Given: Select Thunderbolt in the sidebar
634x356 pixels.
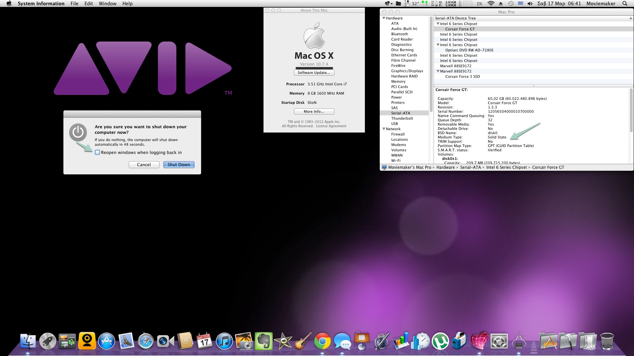Looking at the screenshot, I should coord(402,118).
